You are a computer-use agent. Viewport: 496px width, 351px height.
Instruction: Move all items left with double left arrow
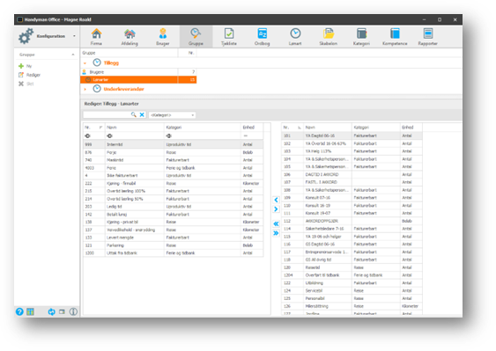point(276,223)
